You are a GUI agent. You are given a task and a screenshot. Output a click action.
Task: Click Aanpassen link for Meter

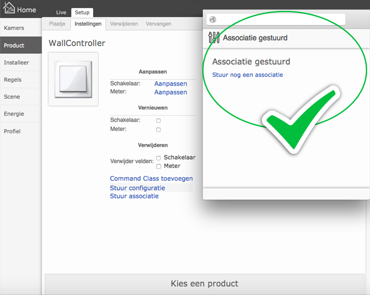[171, 92]
